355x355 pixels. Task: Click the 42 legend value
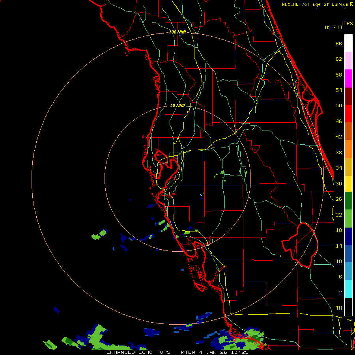pyautogui.click(x=339, y=137)
